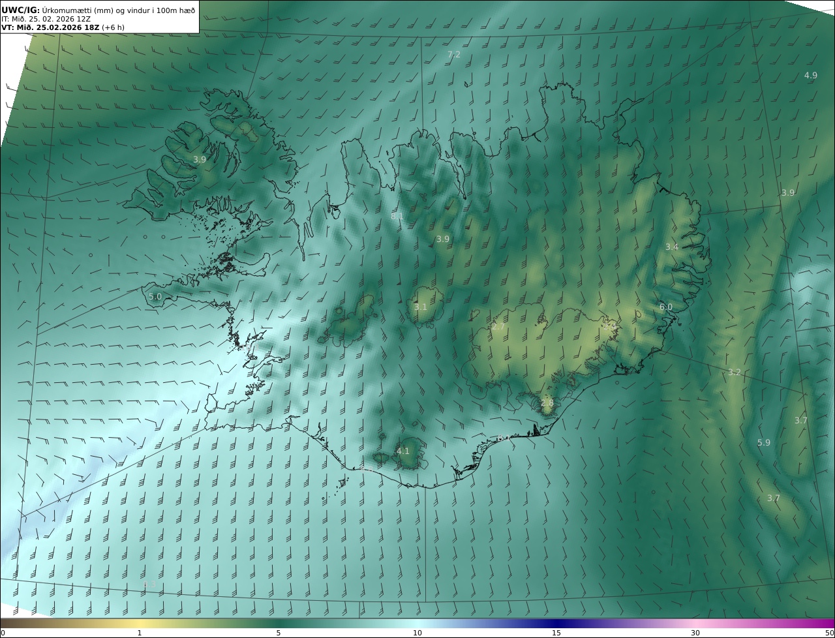Click the '15' tick on the color scale
This screenshot has height=638, width=835.
click(x=556, y=633)
